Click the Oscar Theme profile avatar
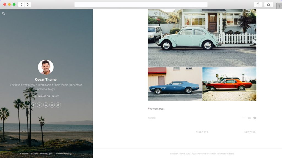 46,67
